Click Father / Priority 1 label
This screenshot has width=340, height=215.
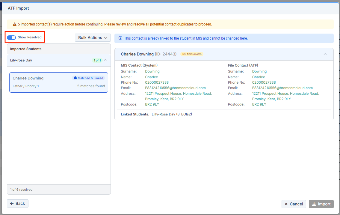pos(26,86)
